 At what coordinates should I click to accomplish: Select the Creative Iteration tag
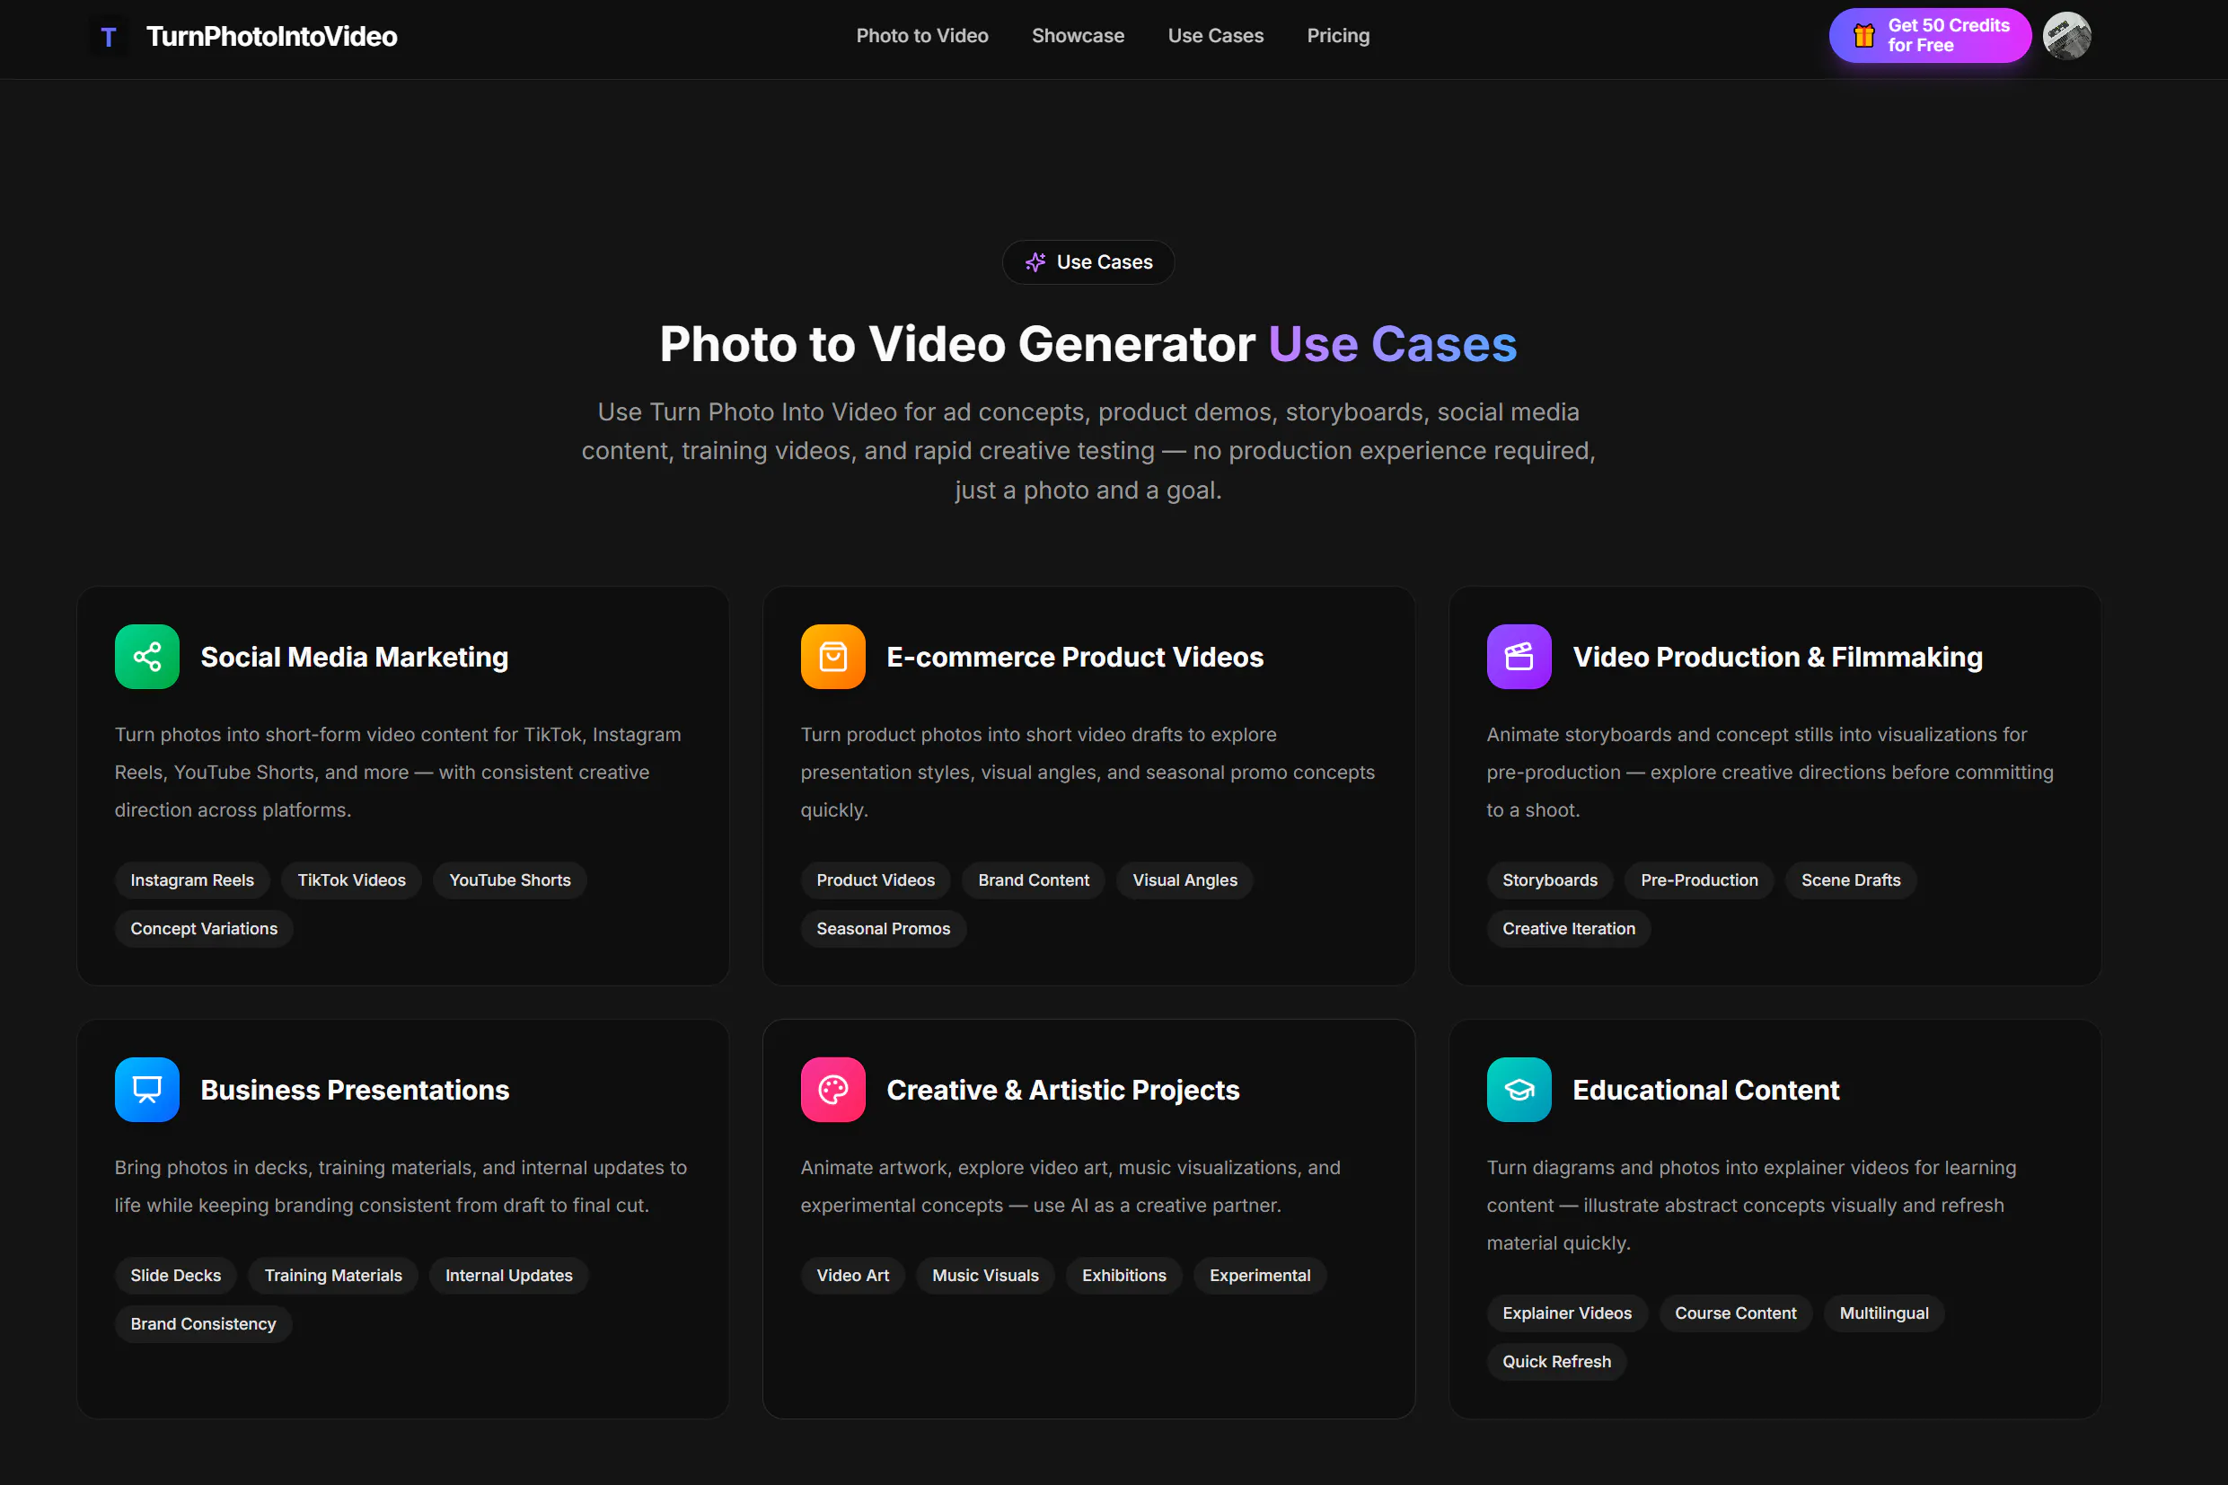pos(1569,928)
